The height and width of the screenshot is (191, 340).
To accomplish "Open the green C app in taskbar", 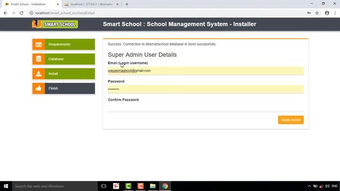I will 129,186.
